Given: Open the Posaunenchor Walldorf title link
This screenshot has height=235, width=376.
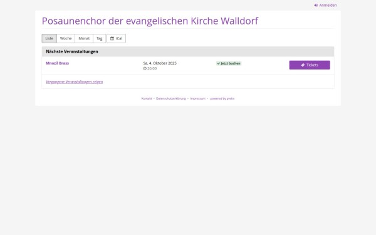Looking at the screenshot, I should point(150,21).
